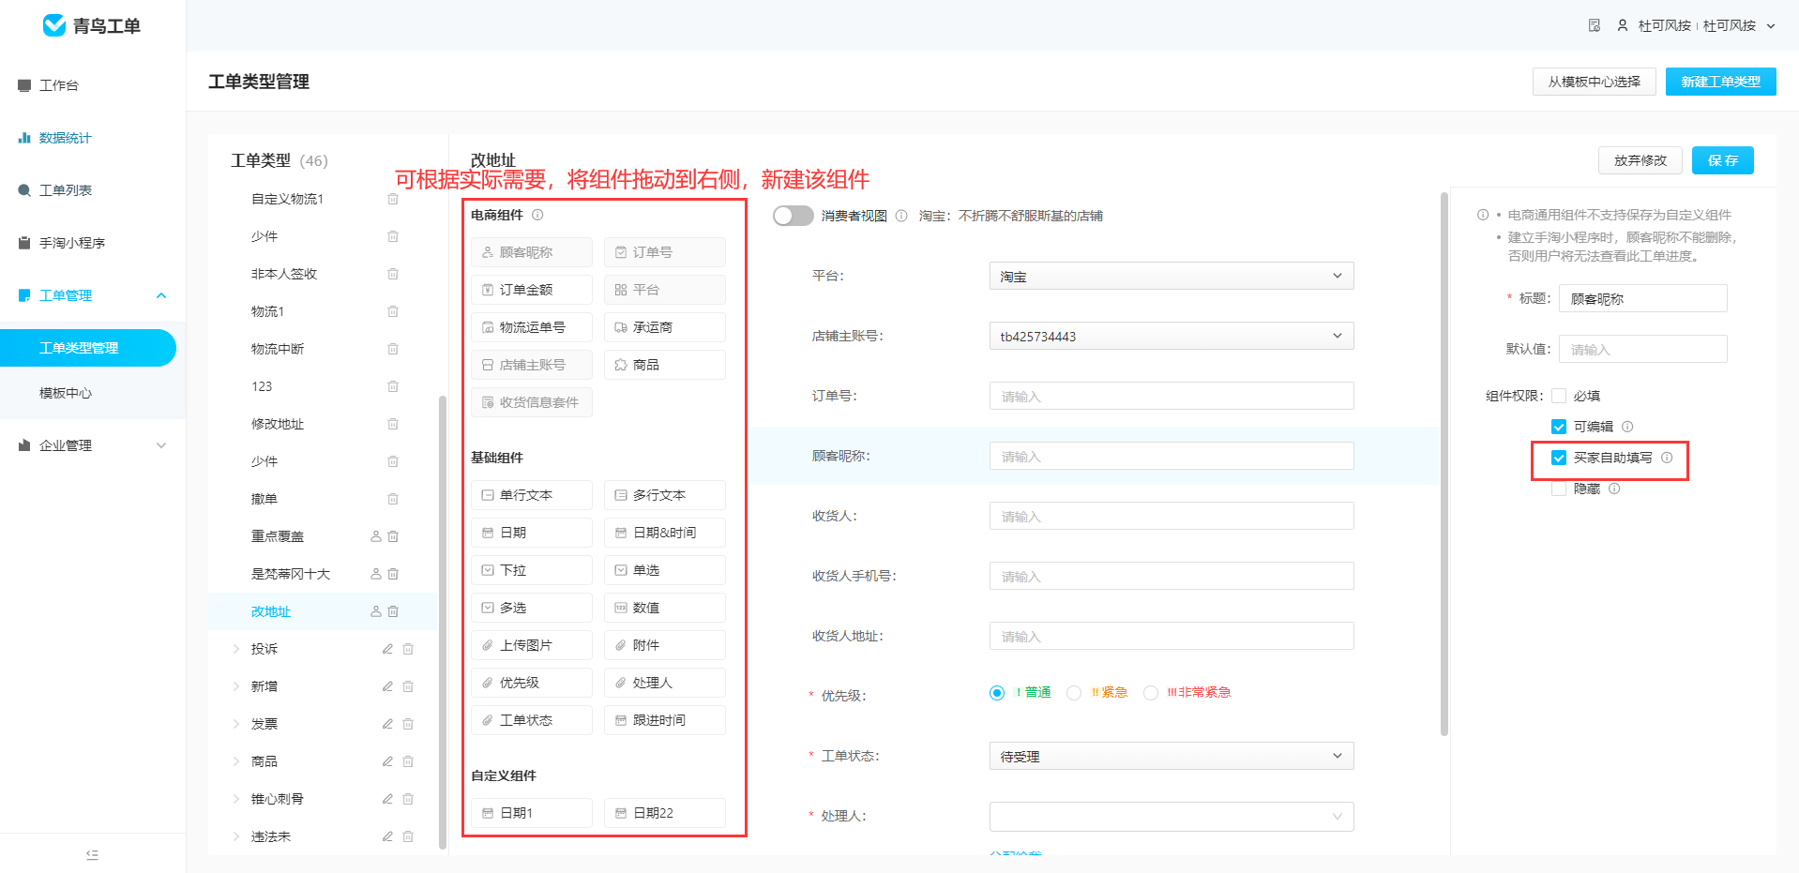Check the 必填 checkbox
This screenshot has width=1799, height=873.
click(1559, 396)
